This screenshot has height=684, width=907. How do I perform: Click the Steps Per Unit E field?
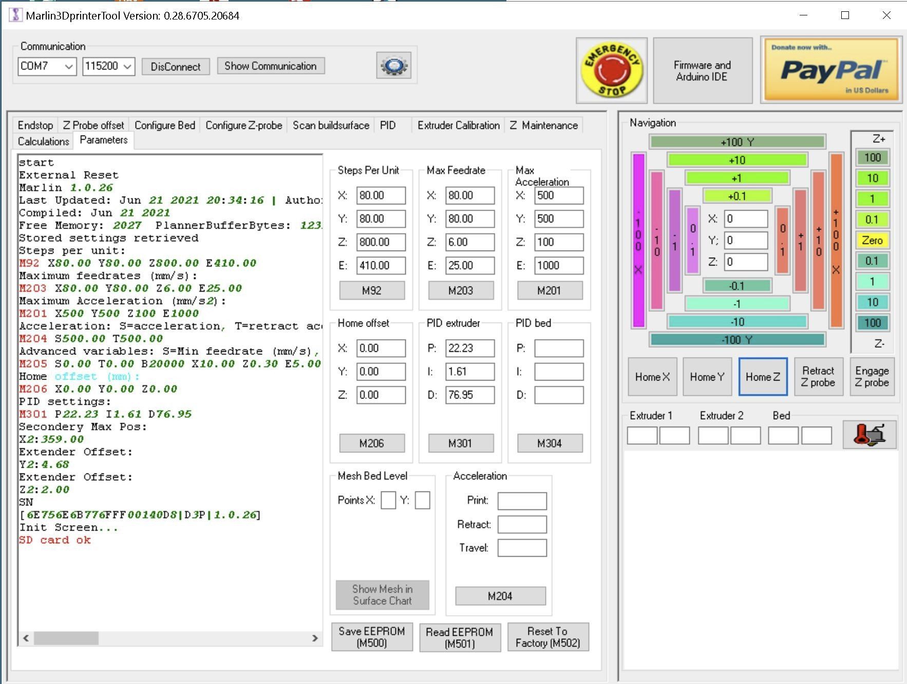tap(381, 265)
